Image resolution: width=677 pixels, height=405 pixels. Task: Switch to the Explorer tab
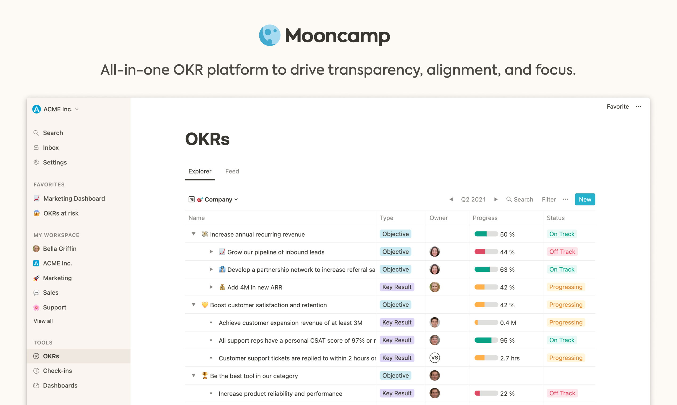pos(200,171)
